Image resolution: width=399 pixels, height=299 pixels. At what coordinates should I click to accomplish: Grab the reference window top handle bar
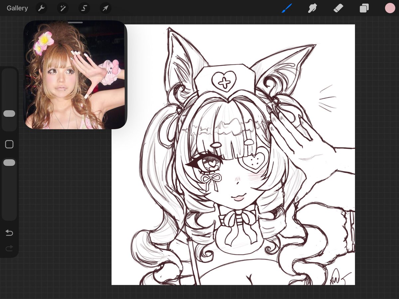coord(75,22)
